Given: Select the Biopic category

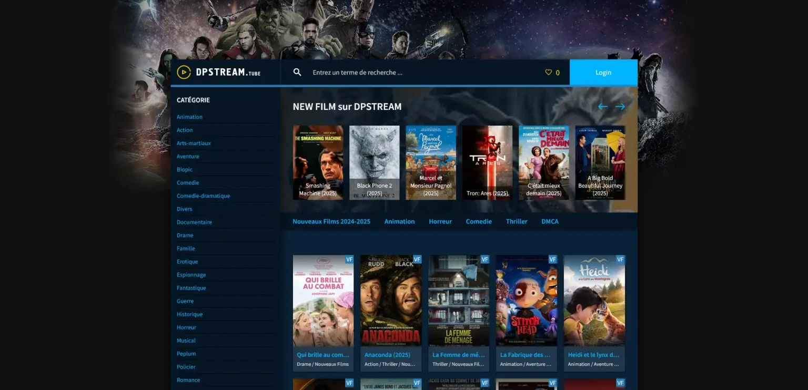Looking at the screenshot, I should [x=185, y=169].
